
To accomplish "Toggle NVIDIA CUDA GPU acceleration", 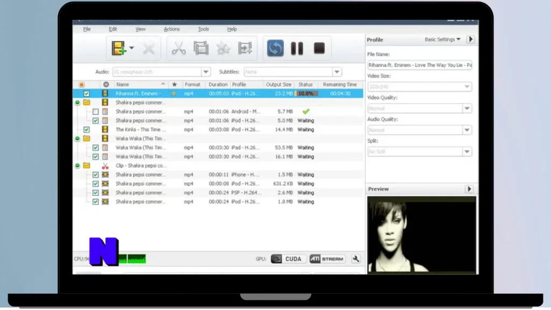I will [288, 259].
